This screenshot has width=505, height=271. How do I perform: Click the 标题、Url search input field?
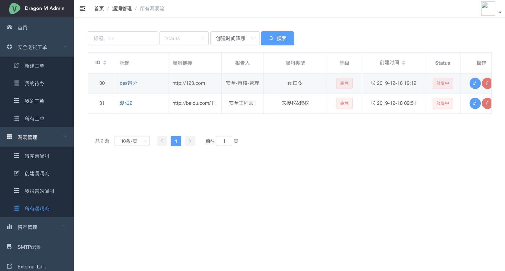[x=123, y=38]
